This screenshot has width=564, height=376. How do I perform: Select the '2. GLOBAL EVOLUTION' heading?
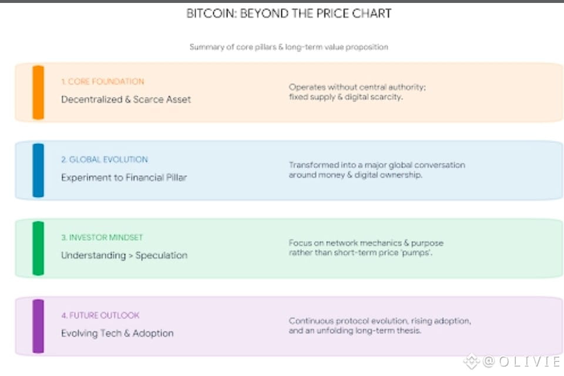coord(105,159)
